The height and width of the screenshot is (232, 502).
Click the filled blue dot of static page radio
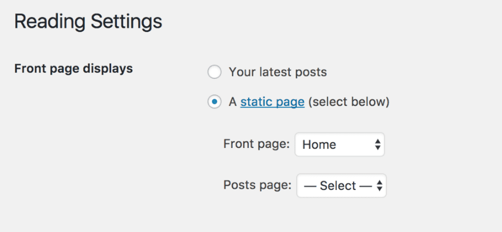(x=214, y=102)
